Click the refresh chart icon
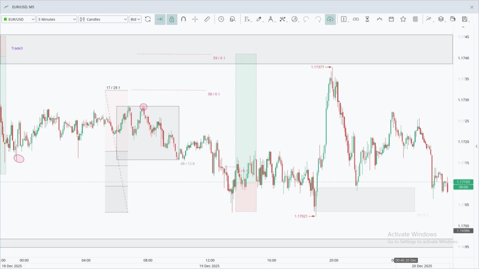 tap(148, 19)
